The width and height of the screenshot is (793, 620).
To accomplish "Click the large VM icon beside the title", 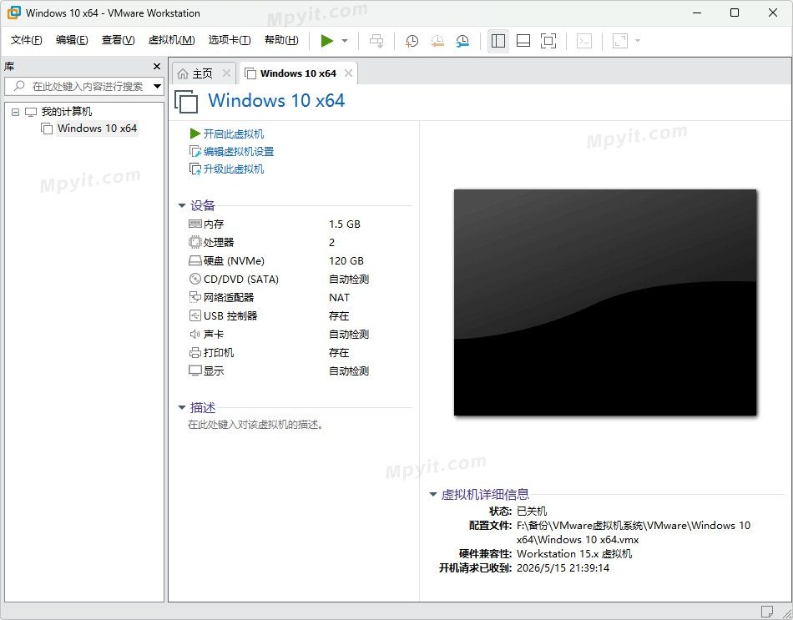I will click(186, 101).
